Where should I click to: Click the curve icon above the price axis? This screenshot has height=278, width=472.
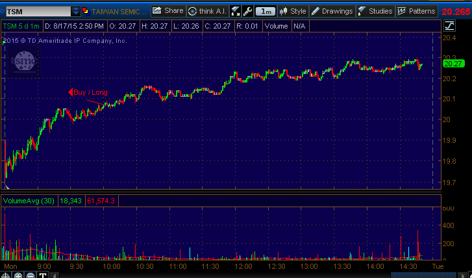coord(449,26)
